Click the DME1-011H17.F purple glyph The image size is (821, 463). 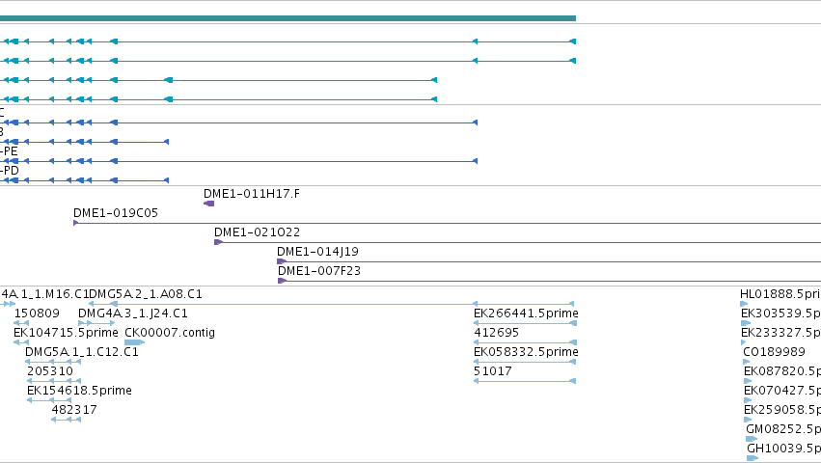click(x=209, y=204)
